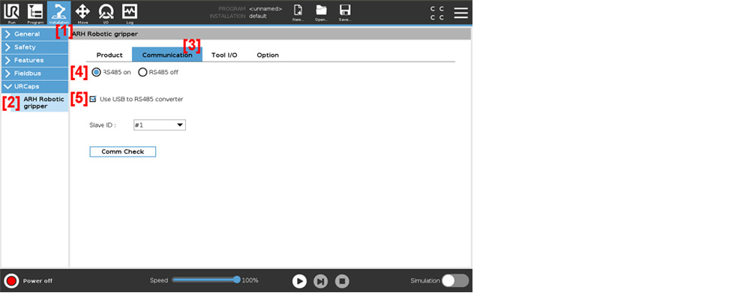The image size is (750, 296).
Task: Switch to the Product tab
Action: coord(109,55)
